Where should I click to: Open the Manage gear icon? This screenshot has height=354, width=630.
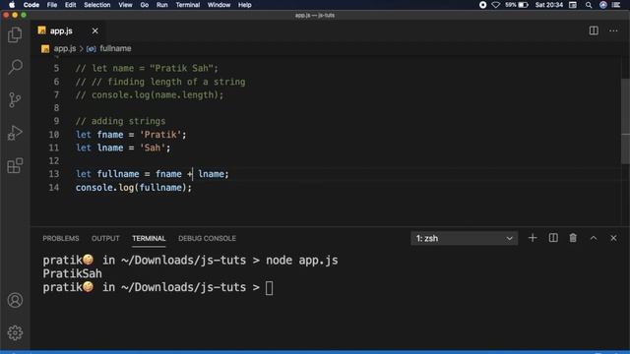[15, 332]
